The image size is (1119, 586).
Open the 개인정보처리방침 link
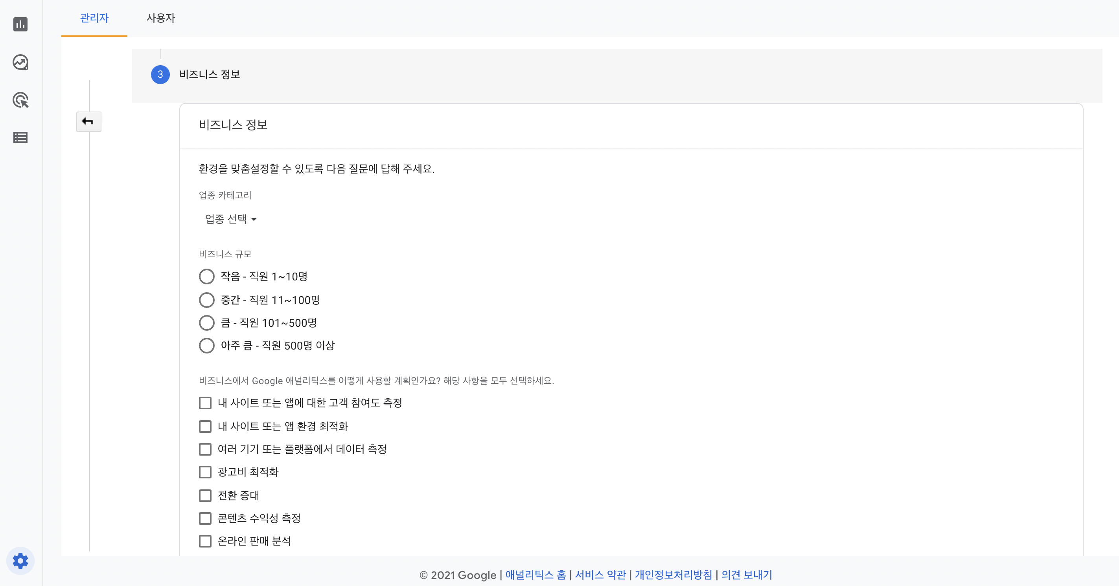point(673,575)
